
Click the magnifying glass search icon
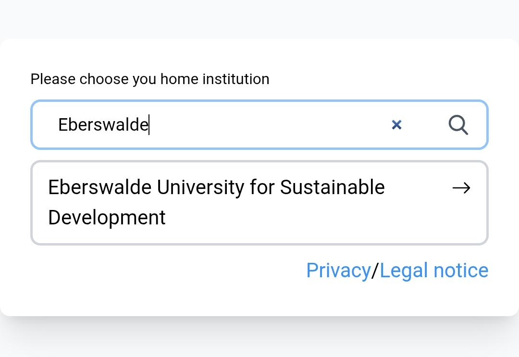(x=458, y=125)
